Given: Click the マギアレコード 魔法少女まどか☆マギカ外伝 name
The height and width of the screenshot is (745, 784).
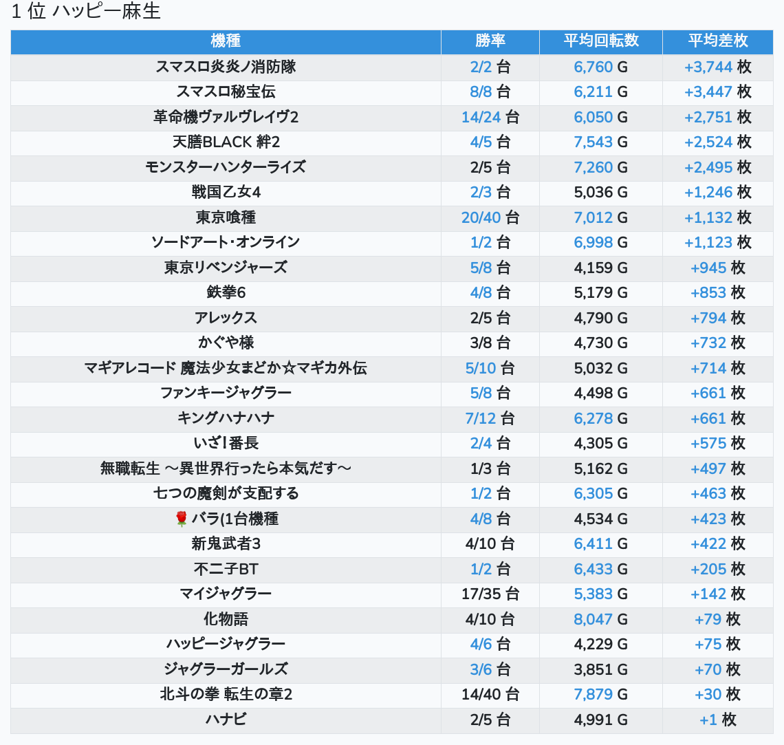Looking at the screenshot, I should 226,368.
